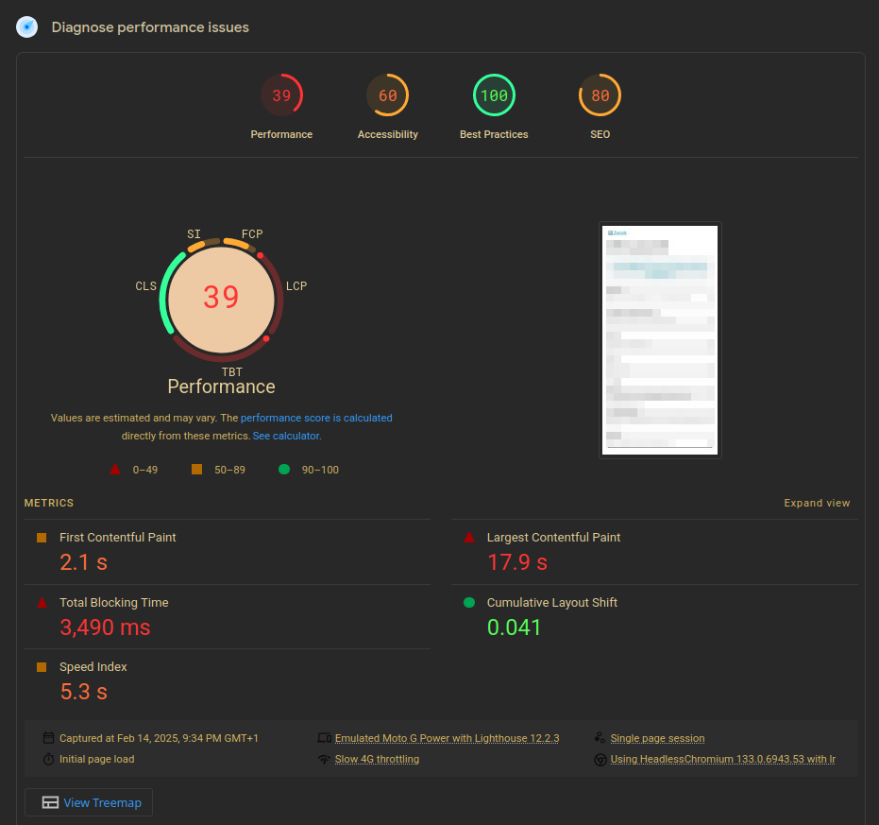Click the orange square beside First Contentful Paint
The width and height of the screenshot is (879, 825).
42,538
